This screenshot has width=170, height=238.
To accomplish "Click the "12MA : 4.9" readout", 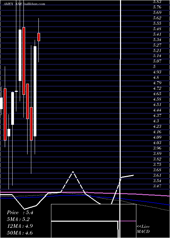I will coord(20,226).
